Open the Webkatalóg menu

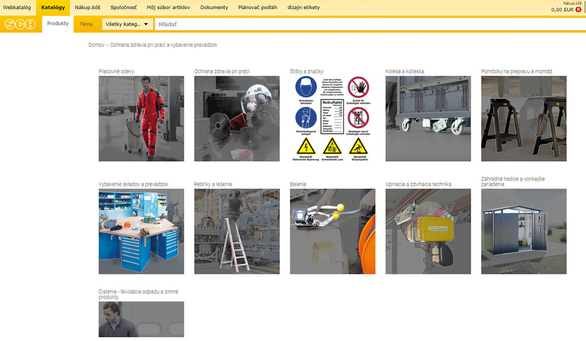(x=17, y=7)
